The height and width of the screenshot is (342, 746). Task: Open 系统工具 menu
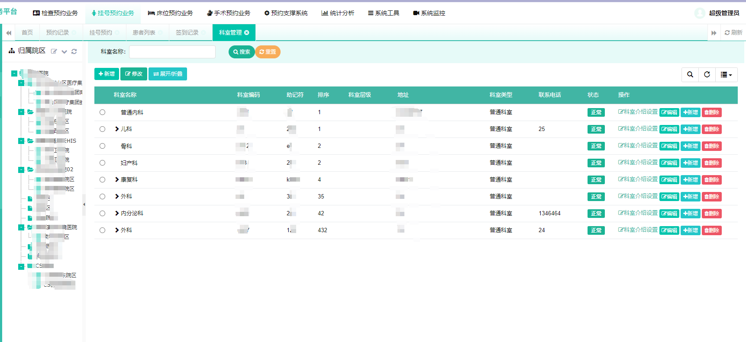point(384,13)
